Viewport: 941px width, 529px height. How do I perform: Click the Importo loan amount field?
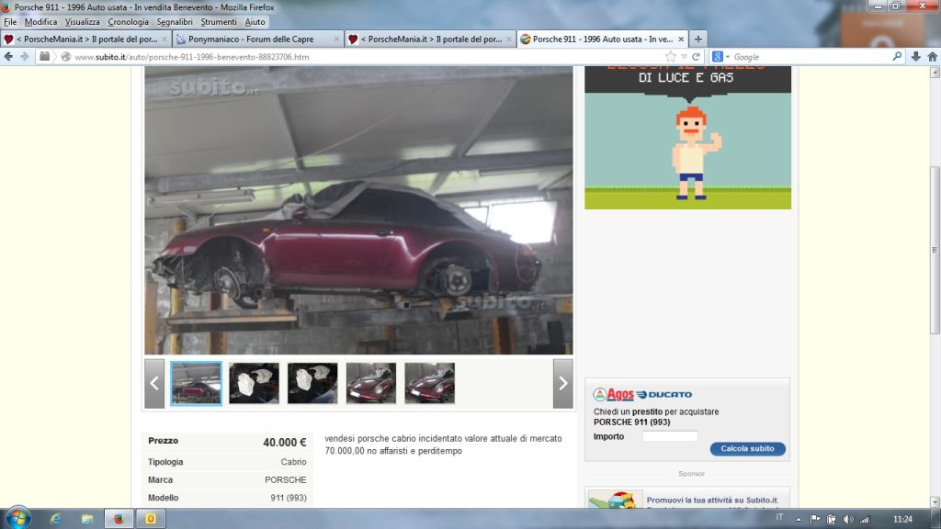pos(670,436)
